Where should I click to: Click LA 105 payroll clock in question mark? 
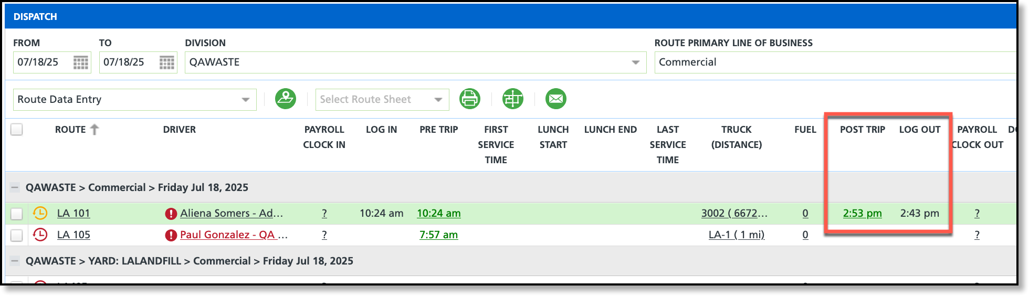click(324, 235)
